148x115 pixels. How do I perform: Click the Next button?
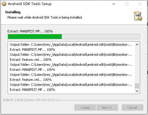point(107,108)
